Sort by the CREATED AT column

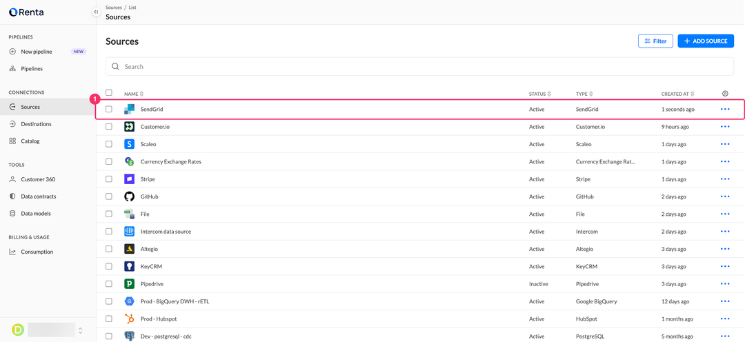click(x=678, y=94)
